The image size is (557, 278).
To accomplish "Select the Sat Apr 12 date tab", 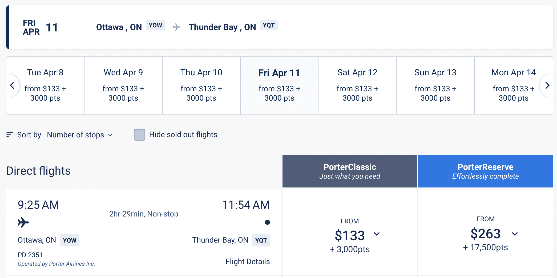I will tap(357, 85).
